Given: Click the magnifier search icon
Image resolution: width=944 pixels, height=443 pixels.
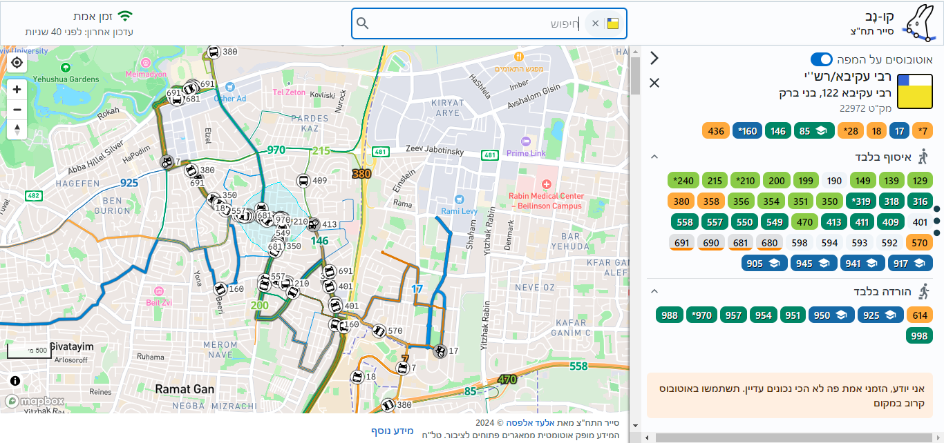Looking at the screenshot, I should [x=363, y=23].
